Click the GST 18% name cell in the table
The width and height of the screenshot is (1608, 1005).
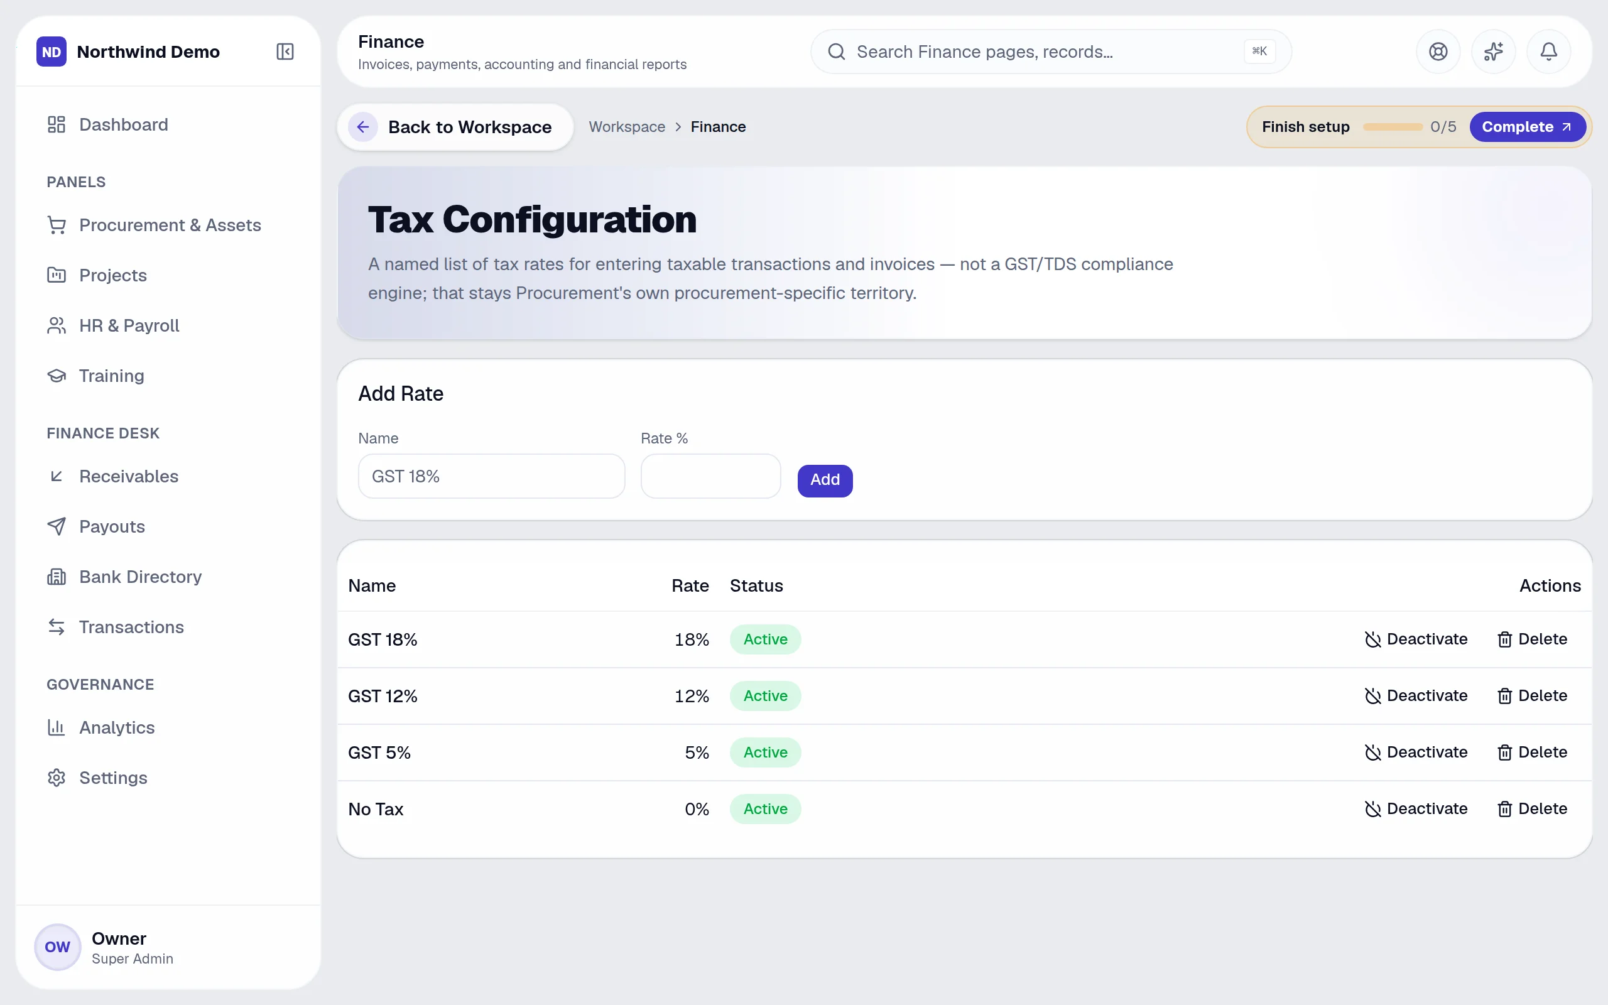[x=383, y=639]
